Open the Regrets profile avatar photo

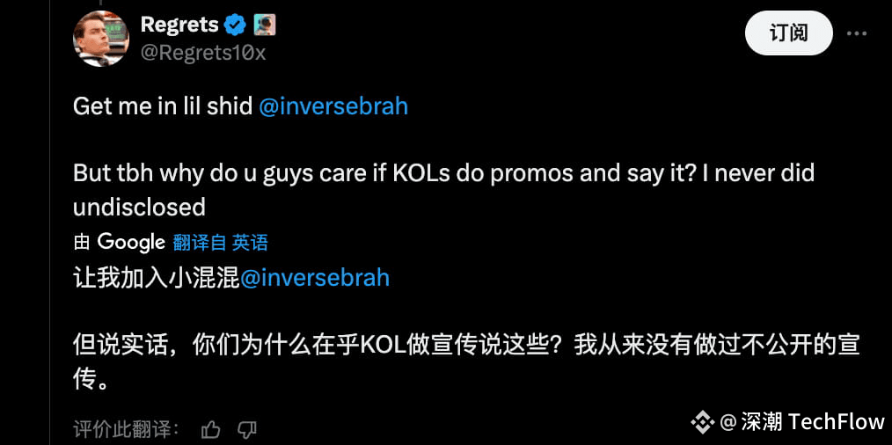point(101,39)
